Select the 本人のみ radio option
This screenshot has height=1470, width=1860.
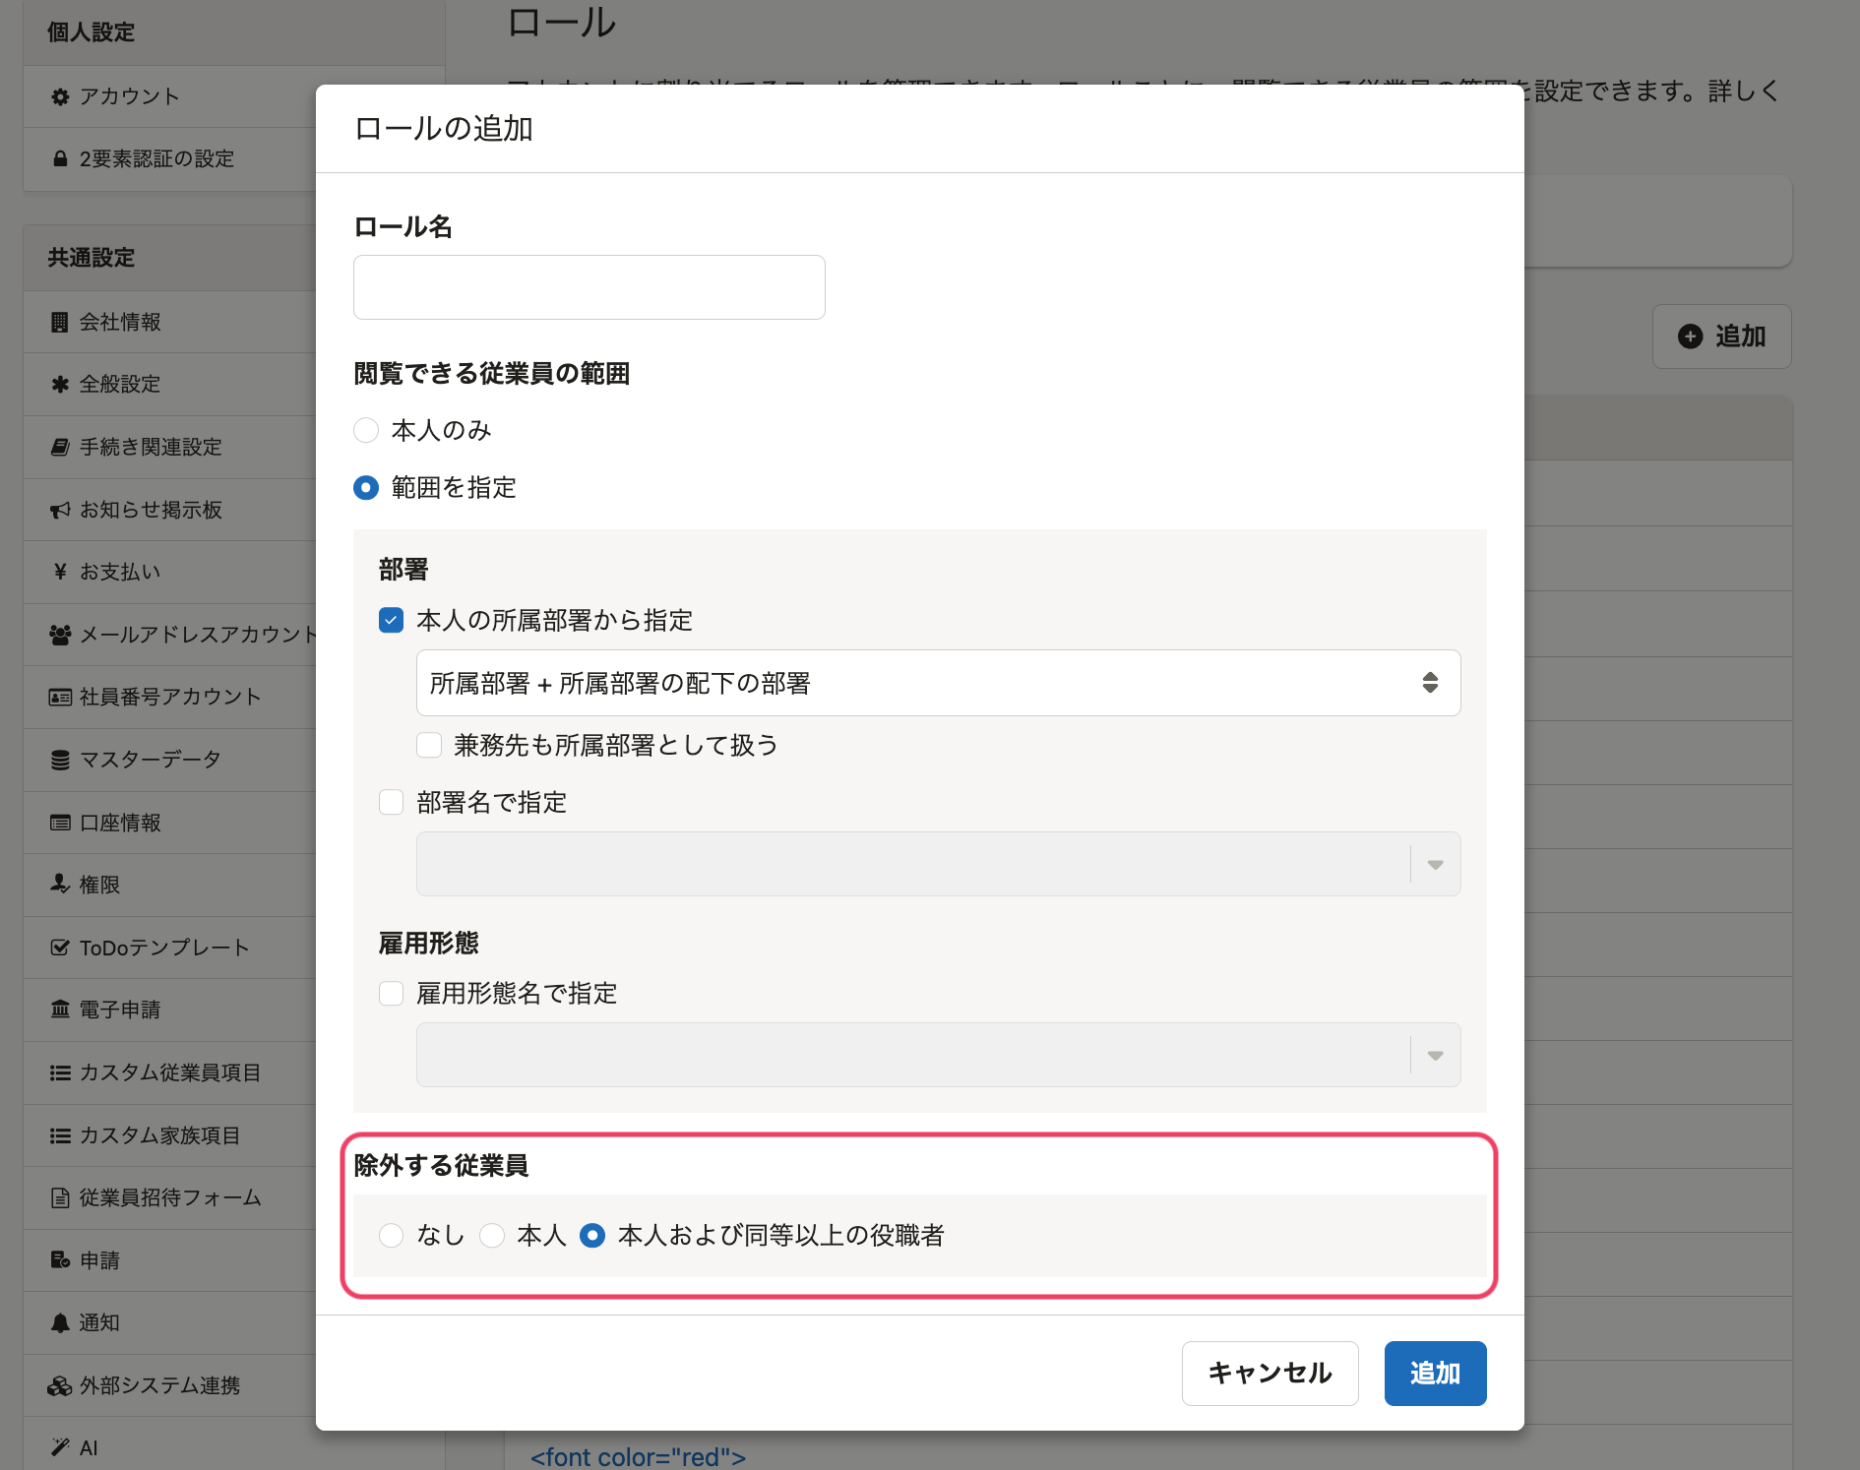tap(365, 430)
